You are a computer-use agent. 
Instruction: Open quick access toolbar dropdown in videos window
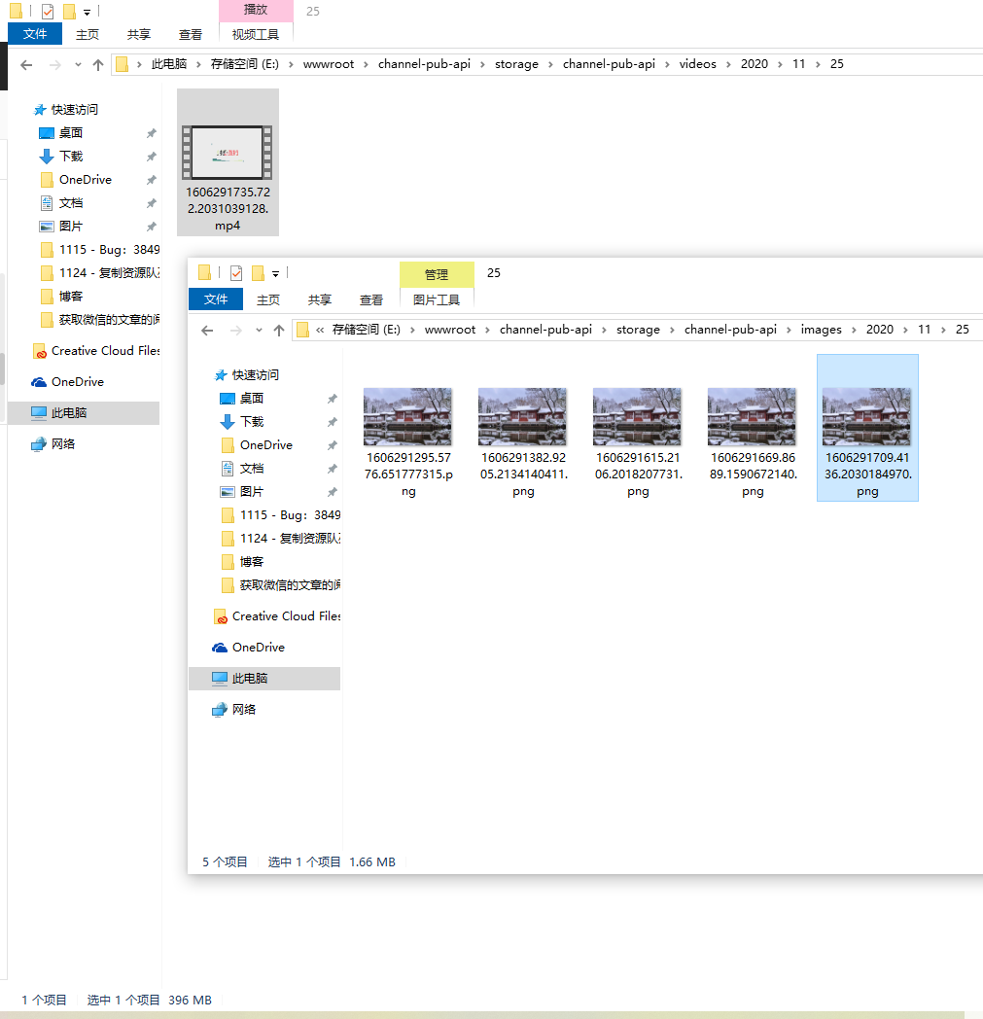point(88,12)
